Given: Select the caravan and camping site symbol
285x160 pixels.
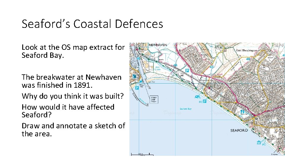Looking at the screenshot, I should point(197,97).
